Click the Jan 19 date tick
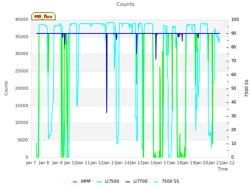252x189 pixels. pyautogui.click(x=189, y=163)
